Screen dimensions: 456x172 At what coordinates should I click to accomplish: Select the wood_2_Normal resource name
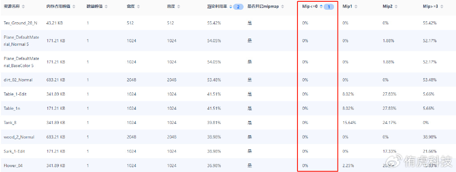pyautogui.click(x=19, y=137)
